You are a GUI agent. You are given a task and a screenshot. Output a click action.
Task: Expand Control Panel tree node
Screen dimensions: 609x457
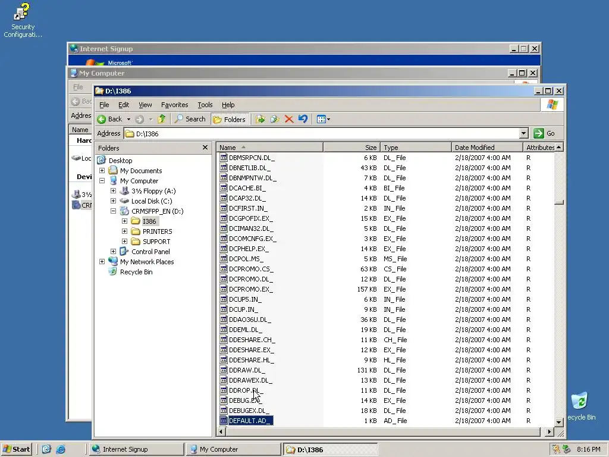click(113, 252)
